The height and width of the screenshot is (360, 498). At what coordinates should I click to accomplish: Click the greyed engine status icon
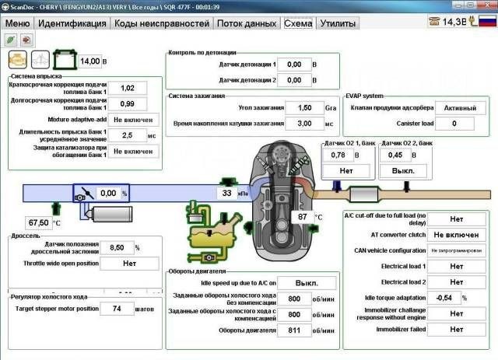click(x=40, y=59)
